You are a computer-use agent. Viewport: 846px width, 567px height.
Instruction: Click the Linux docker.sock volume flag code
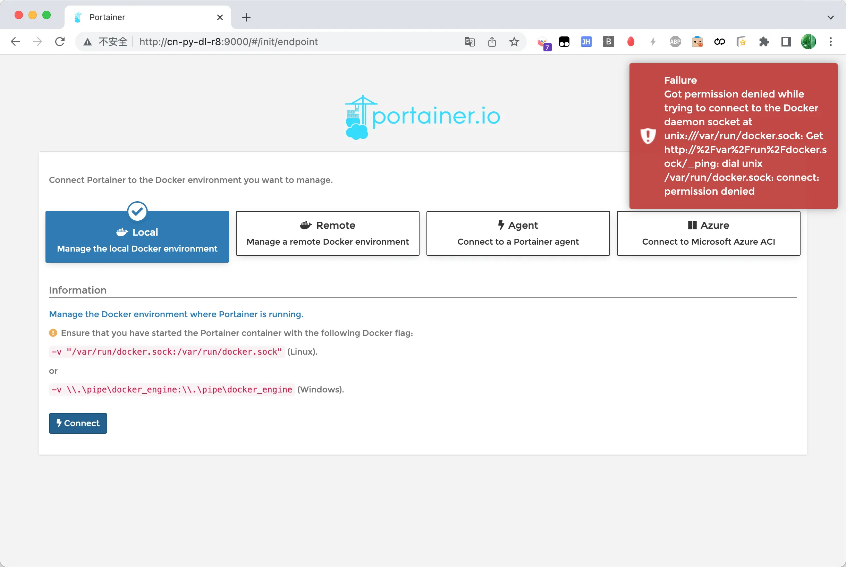click(167, 352)
